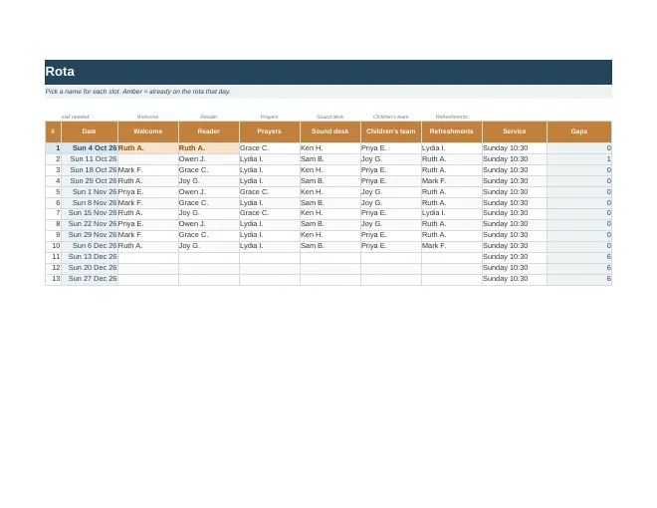Select the small italic 'slot needed:' label
657x508 pixels.
point(76,117)
